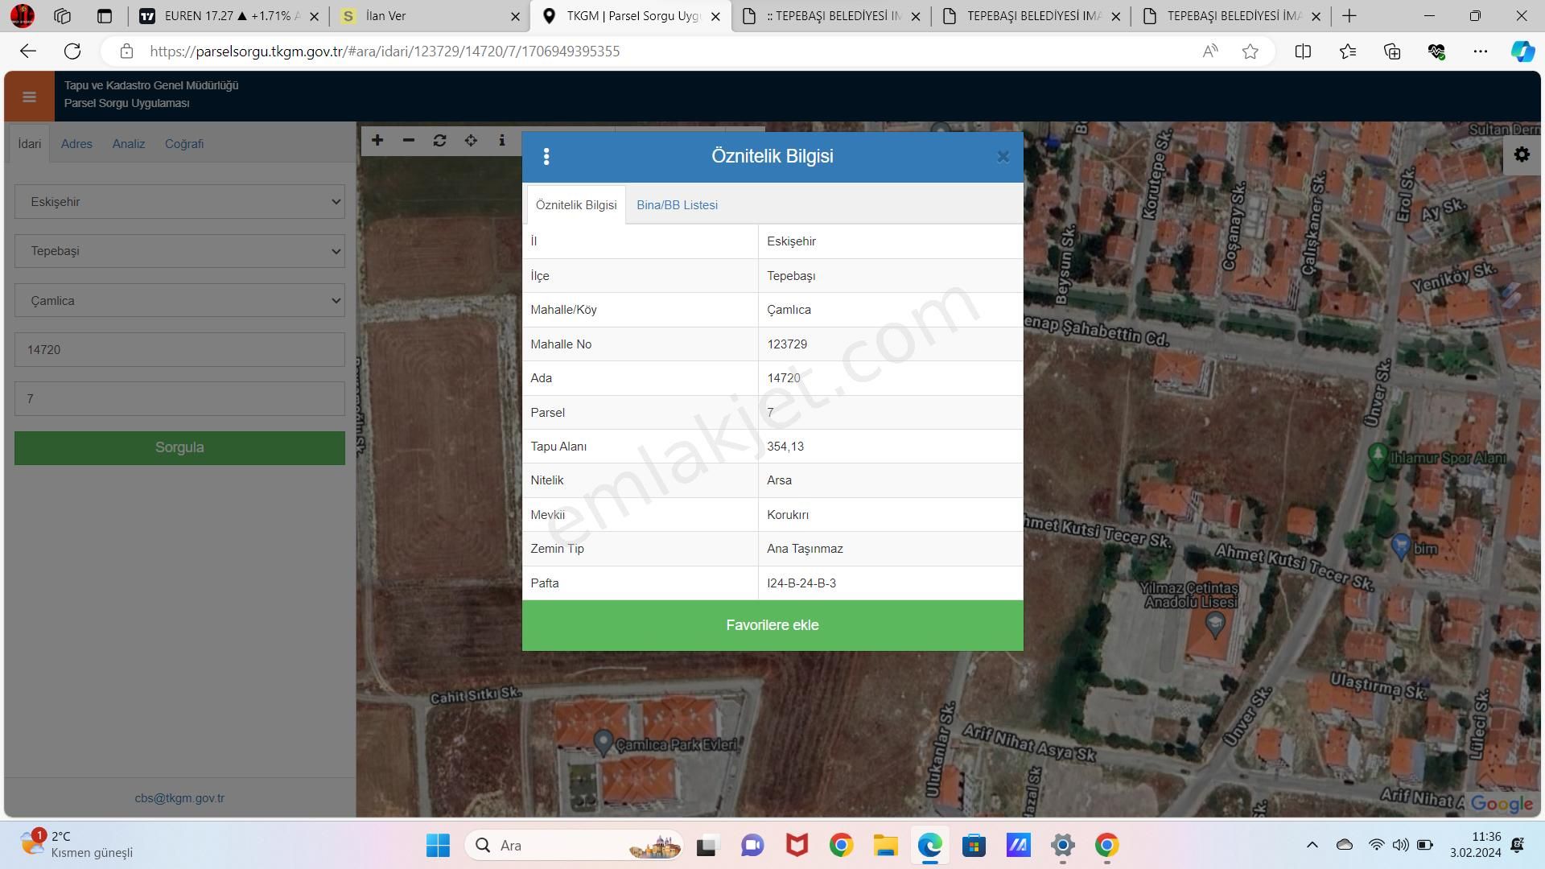Select the Nitelik value Arsa

click(x=779, y=480)
